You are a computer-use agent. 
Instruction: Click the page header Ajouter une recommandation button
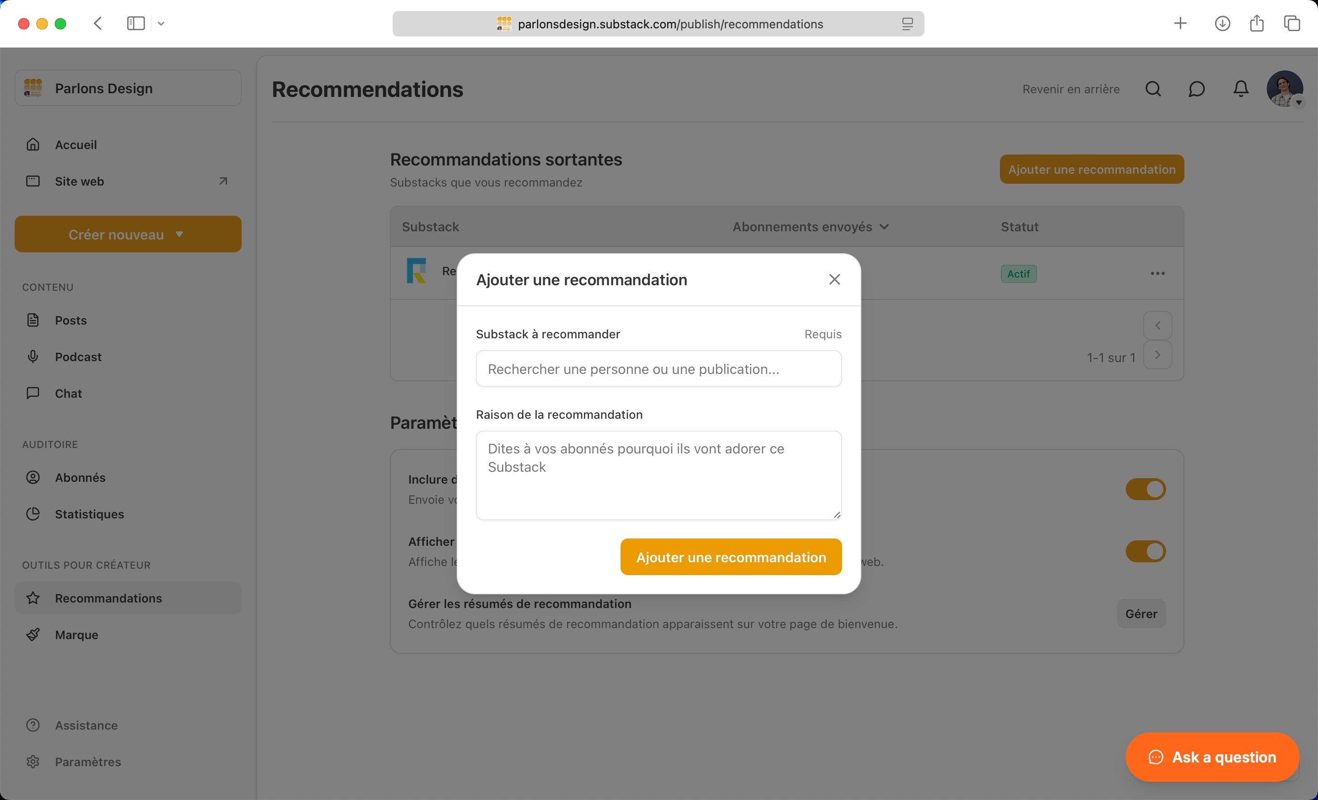tap(1091, 170)
